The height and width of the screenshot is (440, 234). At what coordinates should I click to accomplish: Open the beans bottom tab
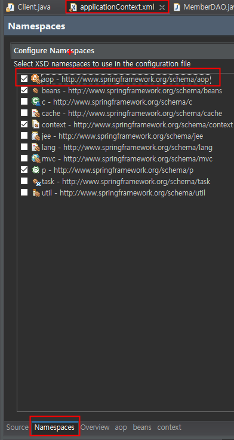(x=142, y=427)
